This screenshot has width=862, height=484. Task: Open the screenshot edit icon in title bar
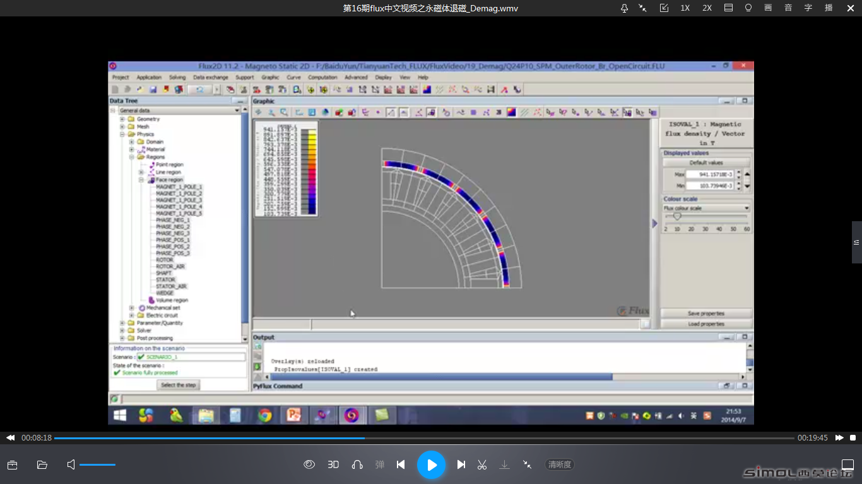pyautogui.click(x=664, y=8)
